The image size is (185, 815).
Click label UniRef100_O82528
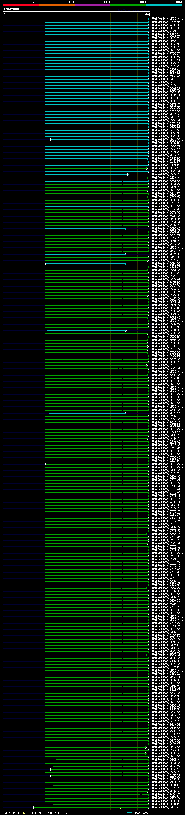(x=166, y=136)
